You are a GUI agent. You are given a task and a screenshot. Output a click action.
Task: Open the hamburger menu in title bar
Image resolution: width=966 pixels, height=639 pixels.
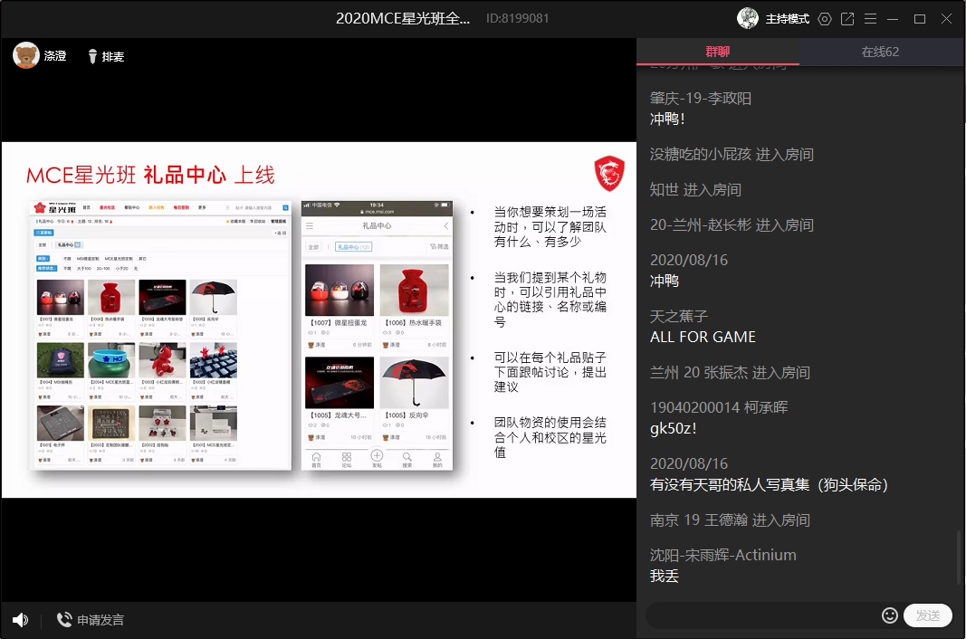(871, 19)
